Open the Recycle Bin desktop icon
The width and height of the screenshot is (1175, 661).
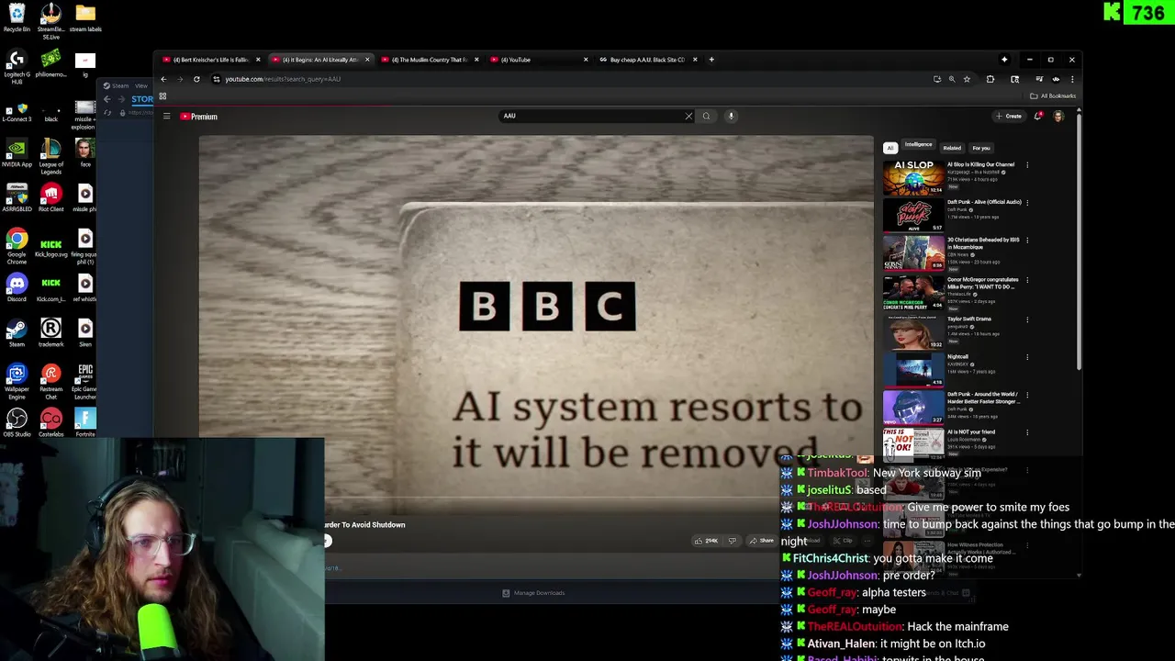17,17
